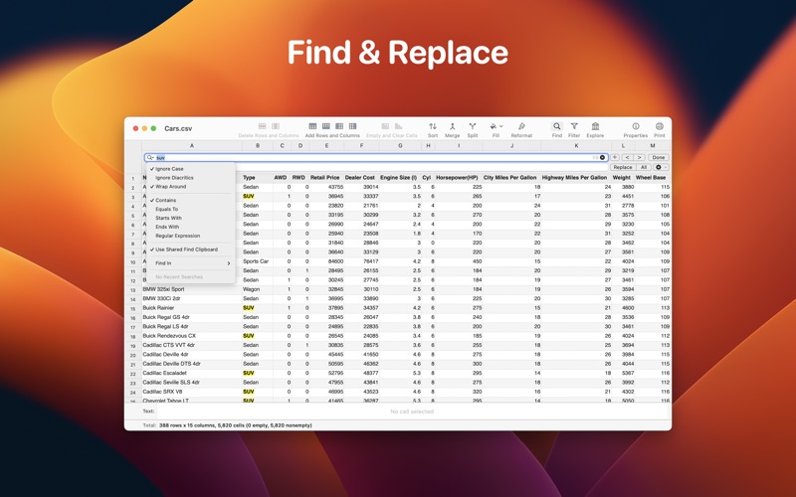Select the Split tool icon
This screenshot has height=497, width=796.
[472, 126]
